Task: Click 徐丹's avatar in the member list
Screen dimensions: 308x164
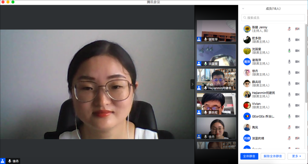Action: 247,72
